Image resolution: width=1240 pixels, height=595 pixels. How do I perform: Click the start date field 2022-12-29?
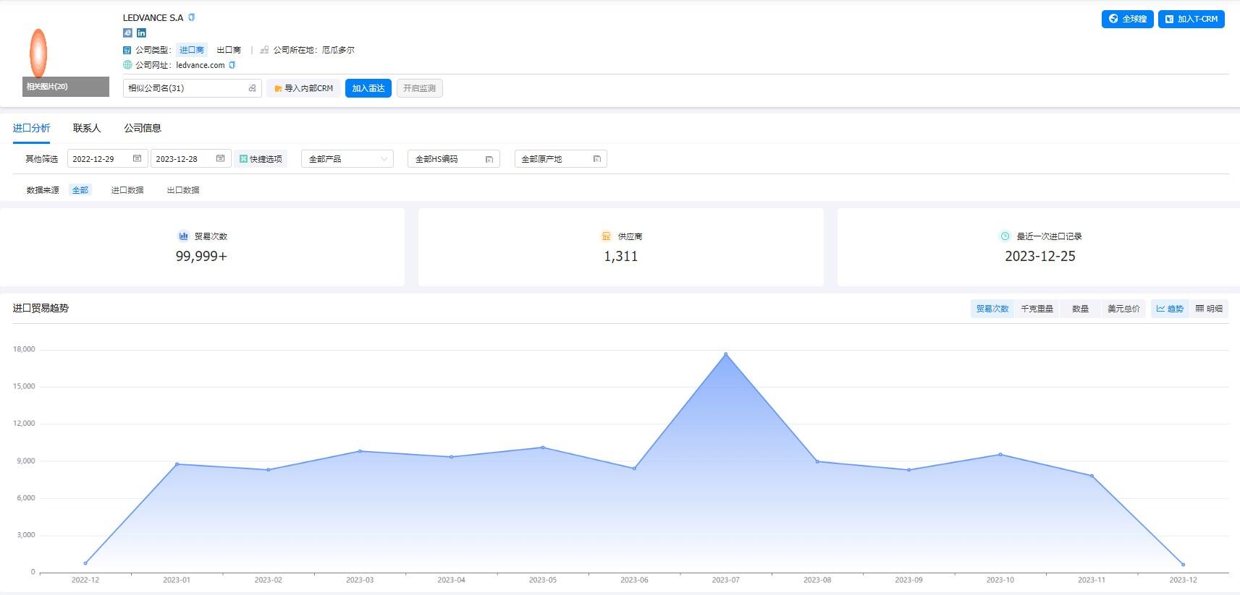coord(108,159)
